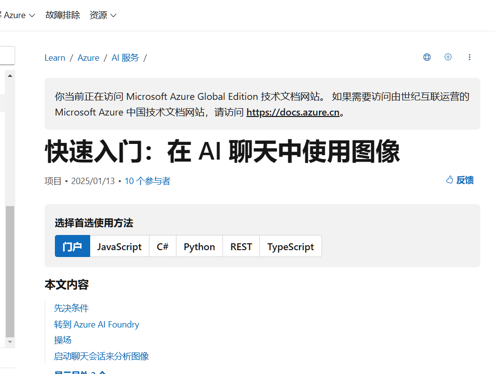Choose the REST tab
Image resolution: width=495 pixels, height=374 pixels.
coord(241,246)
